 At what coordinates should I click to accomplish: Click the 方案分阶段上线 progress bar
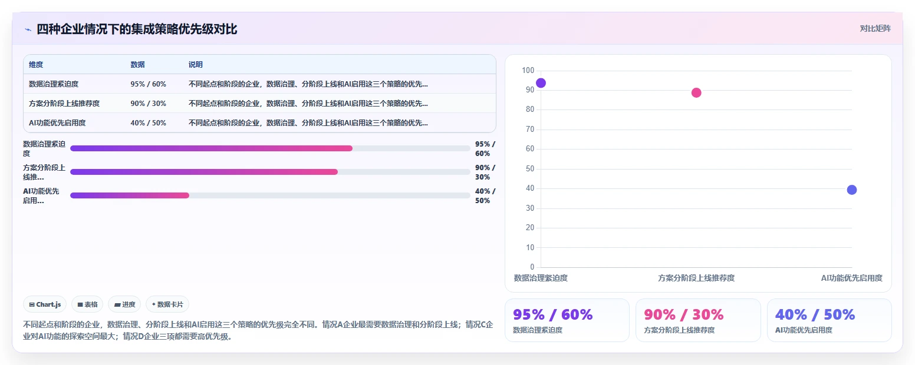pos(270,172)
